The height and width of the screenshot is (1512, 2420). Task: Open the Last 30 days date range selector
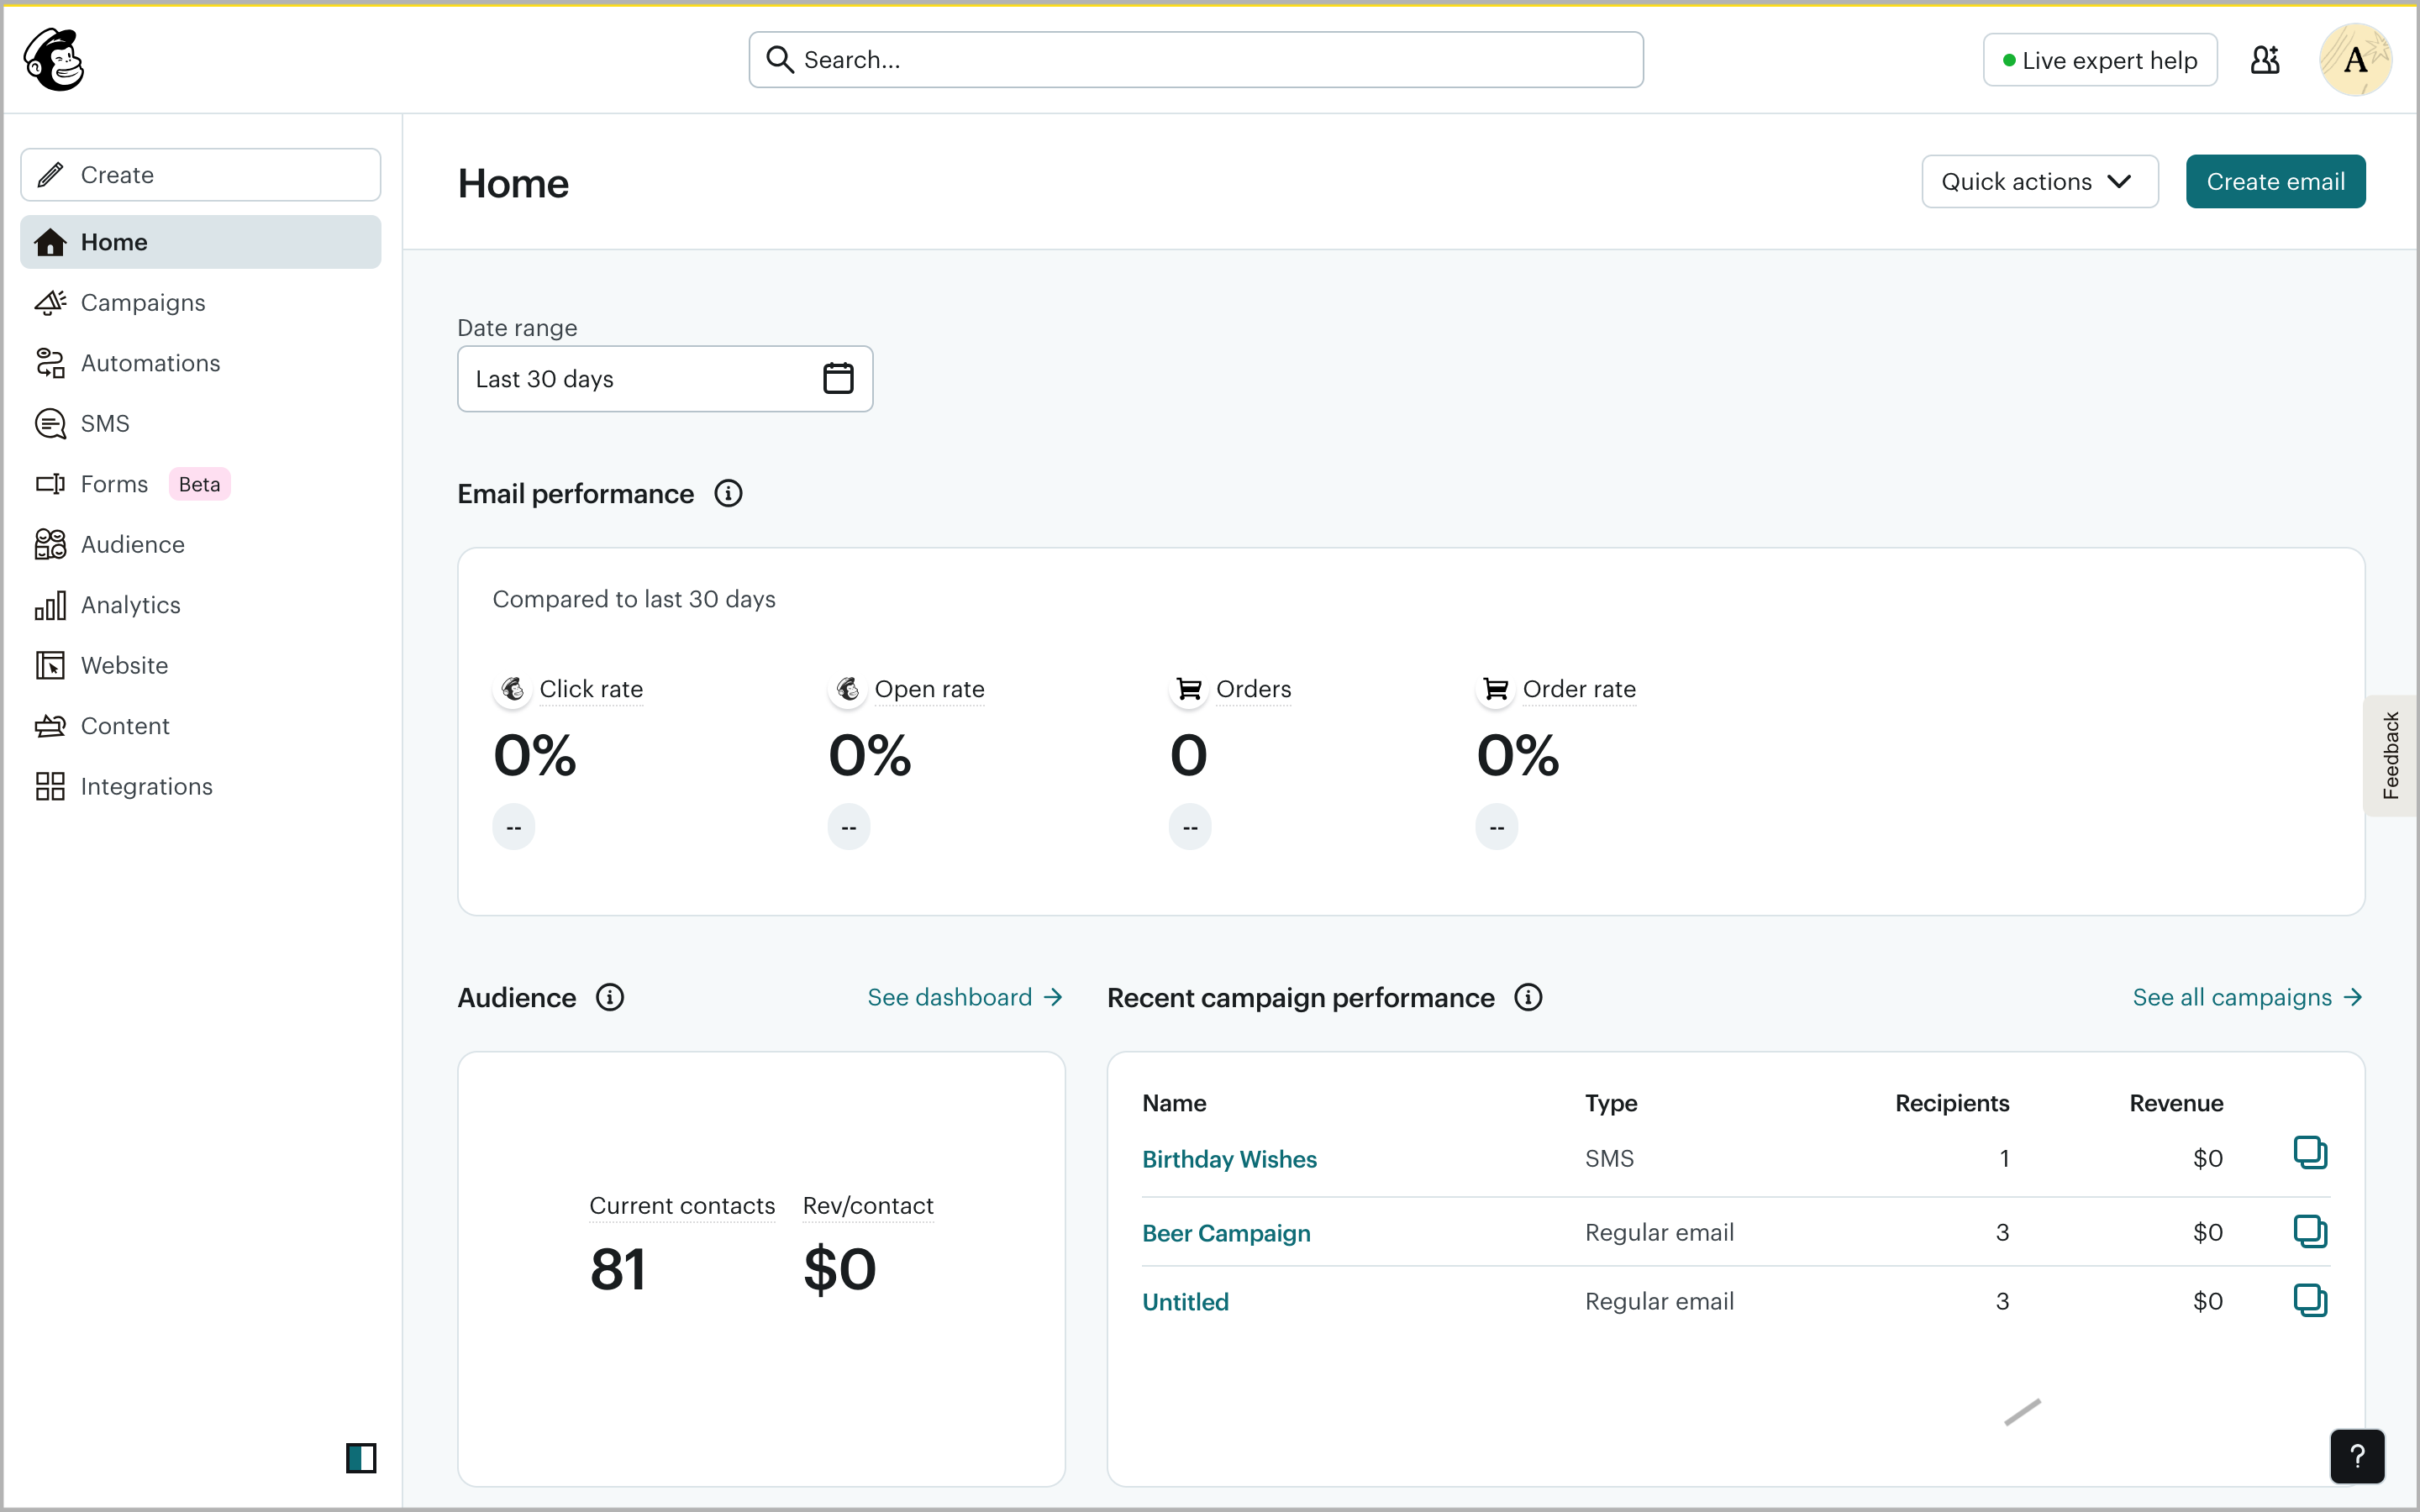click(640, 379)
